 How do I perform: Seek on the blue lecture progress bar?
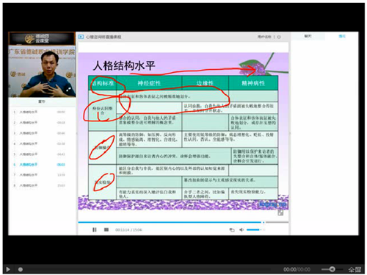tap(183, 222)
